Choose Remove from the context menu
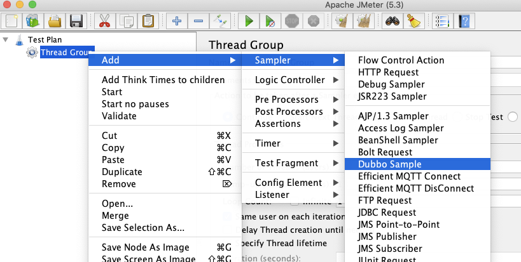Screen dimensions: 521x262 (x=165, y=184)
